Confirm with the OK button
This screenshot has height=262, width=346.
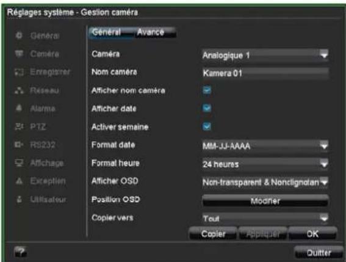pos(312,234)
